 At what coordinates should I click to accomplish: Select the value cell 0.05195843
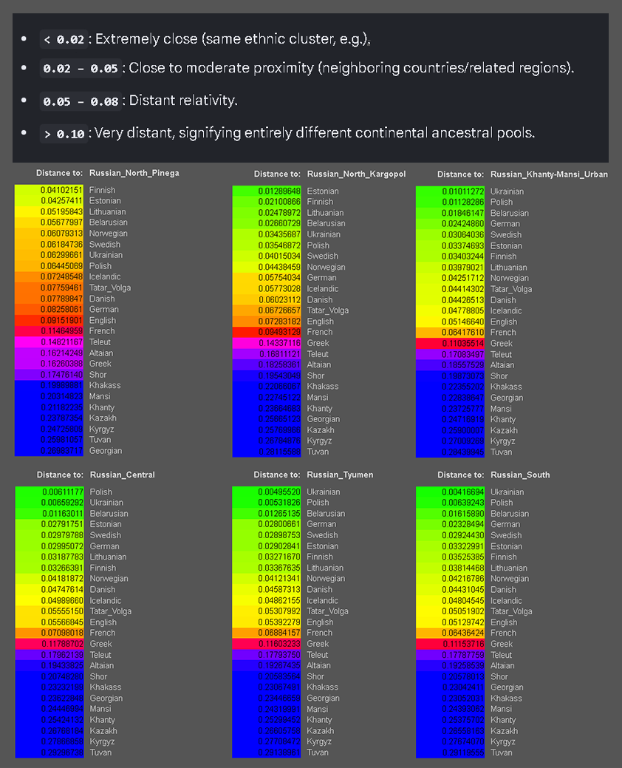point(49,211)
